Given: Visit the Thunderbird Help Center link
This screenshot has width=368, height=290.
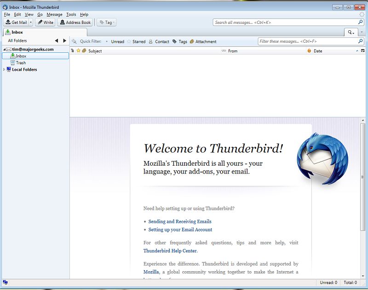Looking at the screenshot, I should tap(170, 251).
